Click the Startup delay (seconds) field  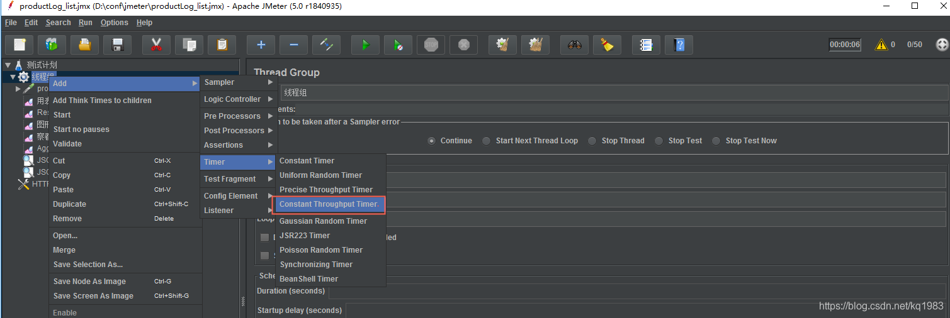tap(646, 310)
